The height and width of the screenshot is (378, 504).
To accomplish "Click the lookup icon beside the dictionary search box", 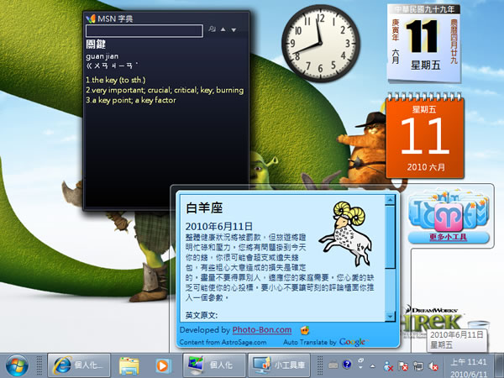I will (x=210, y=31).
